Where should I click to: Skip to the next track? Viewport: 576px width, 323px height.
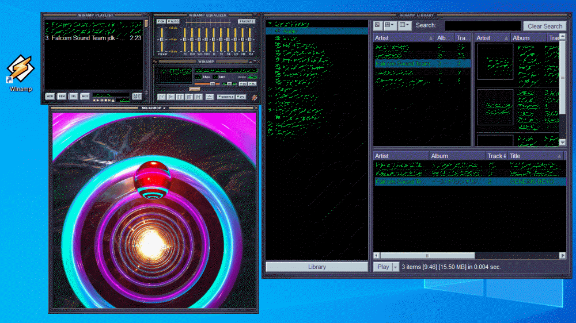[x=198, y=97]
